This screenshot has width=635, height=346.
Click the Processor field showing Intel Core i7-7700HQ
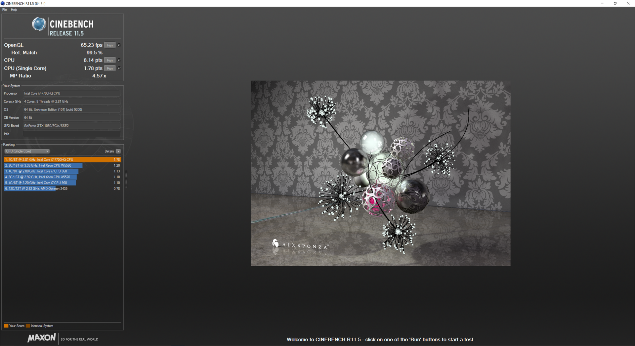click(x=72, y=93)
